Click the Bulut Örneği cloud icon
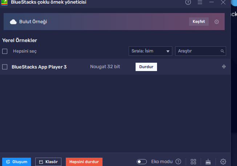 (x=13, y=22)
